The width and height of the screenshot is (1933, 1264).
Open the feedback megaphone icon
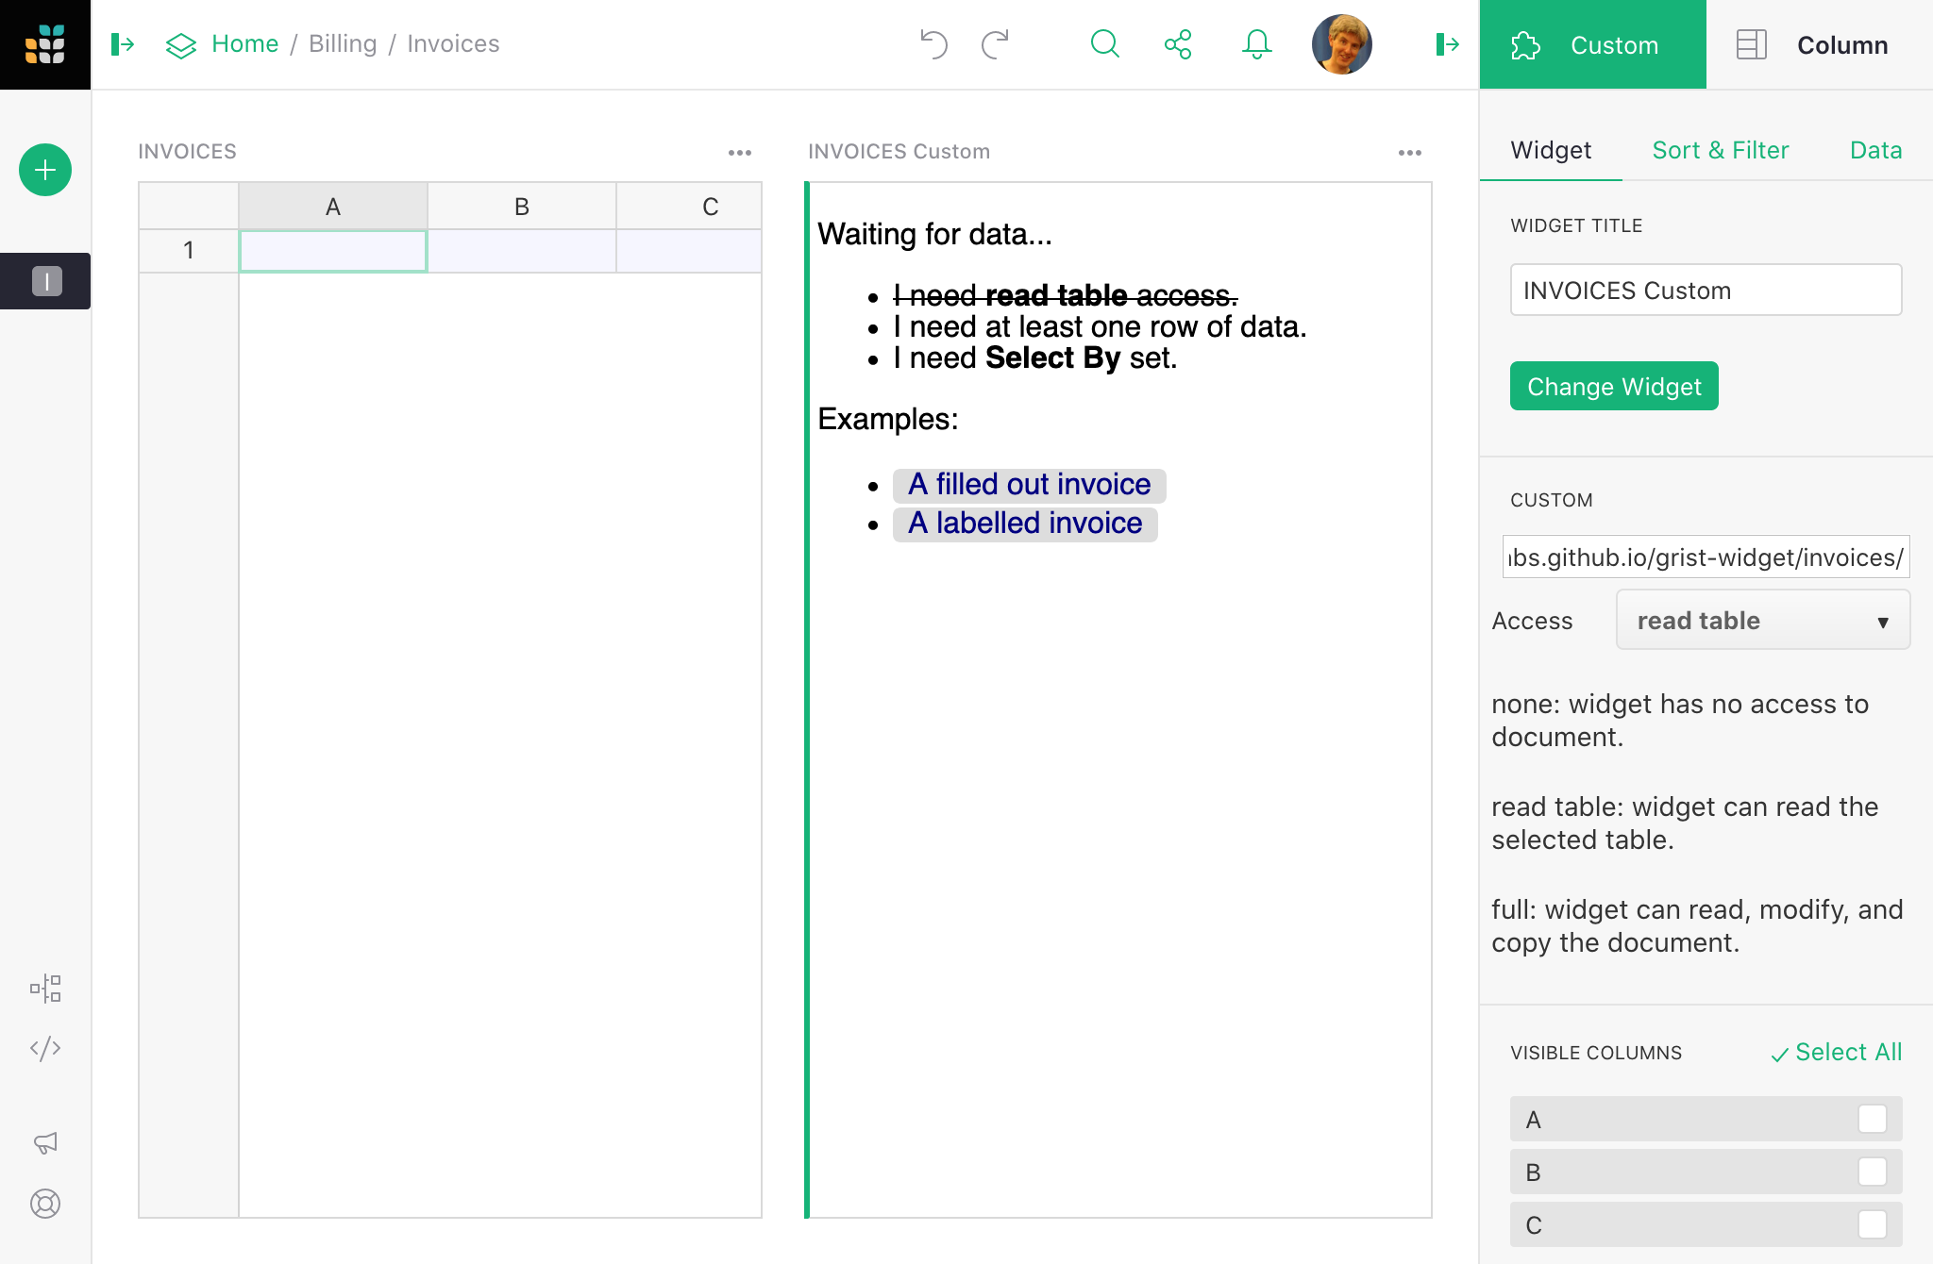click(45, 1143)
